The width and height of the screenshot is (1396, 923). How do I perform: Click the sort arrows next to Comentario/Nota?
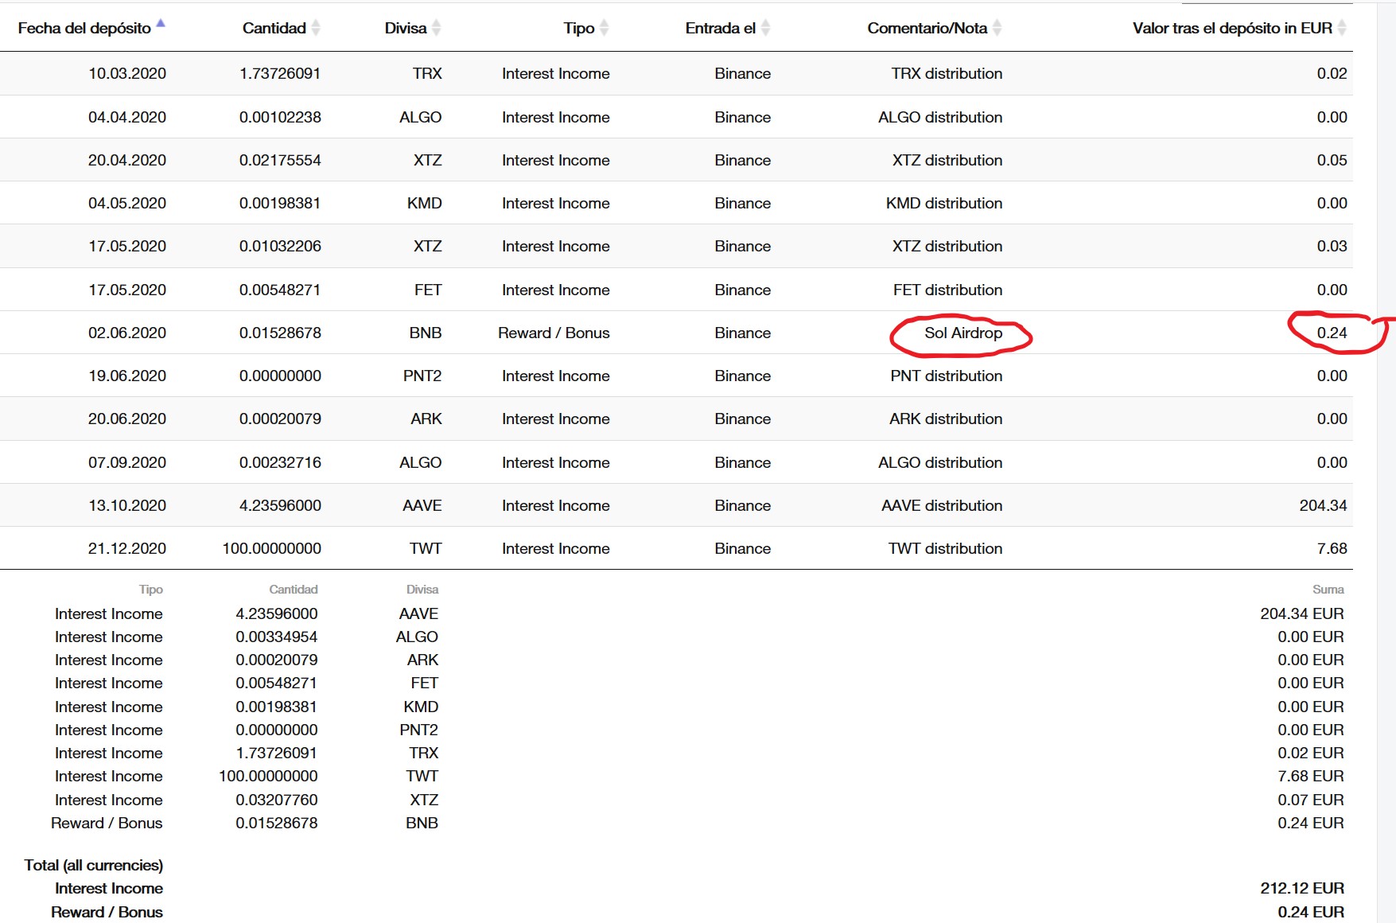997,28
